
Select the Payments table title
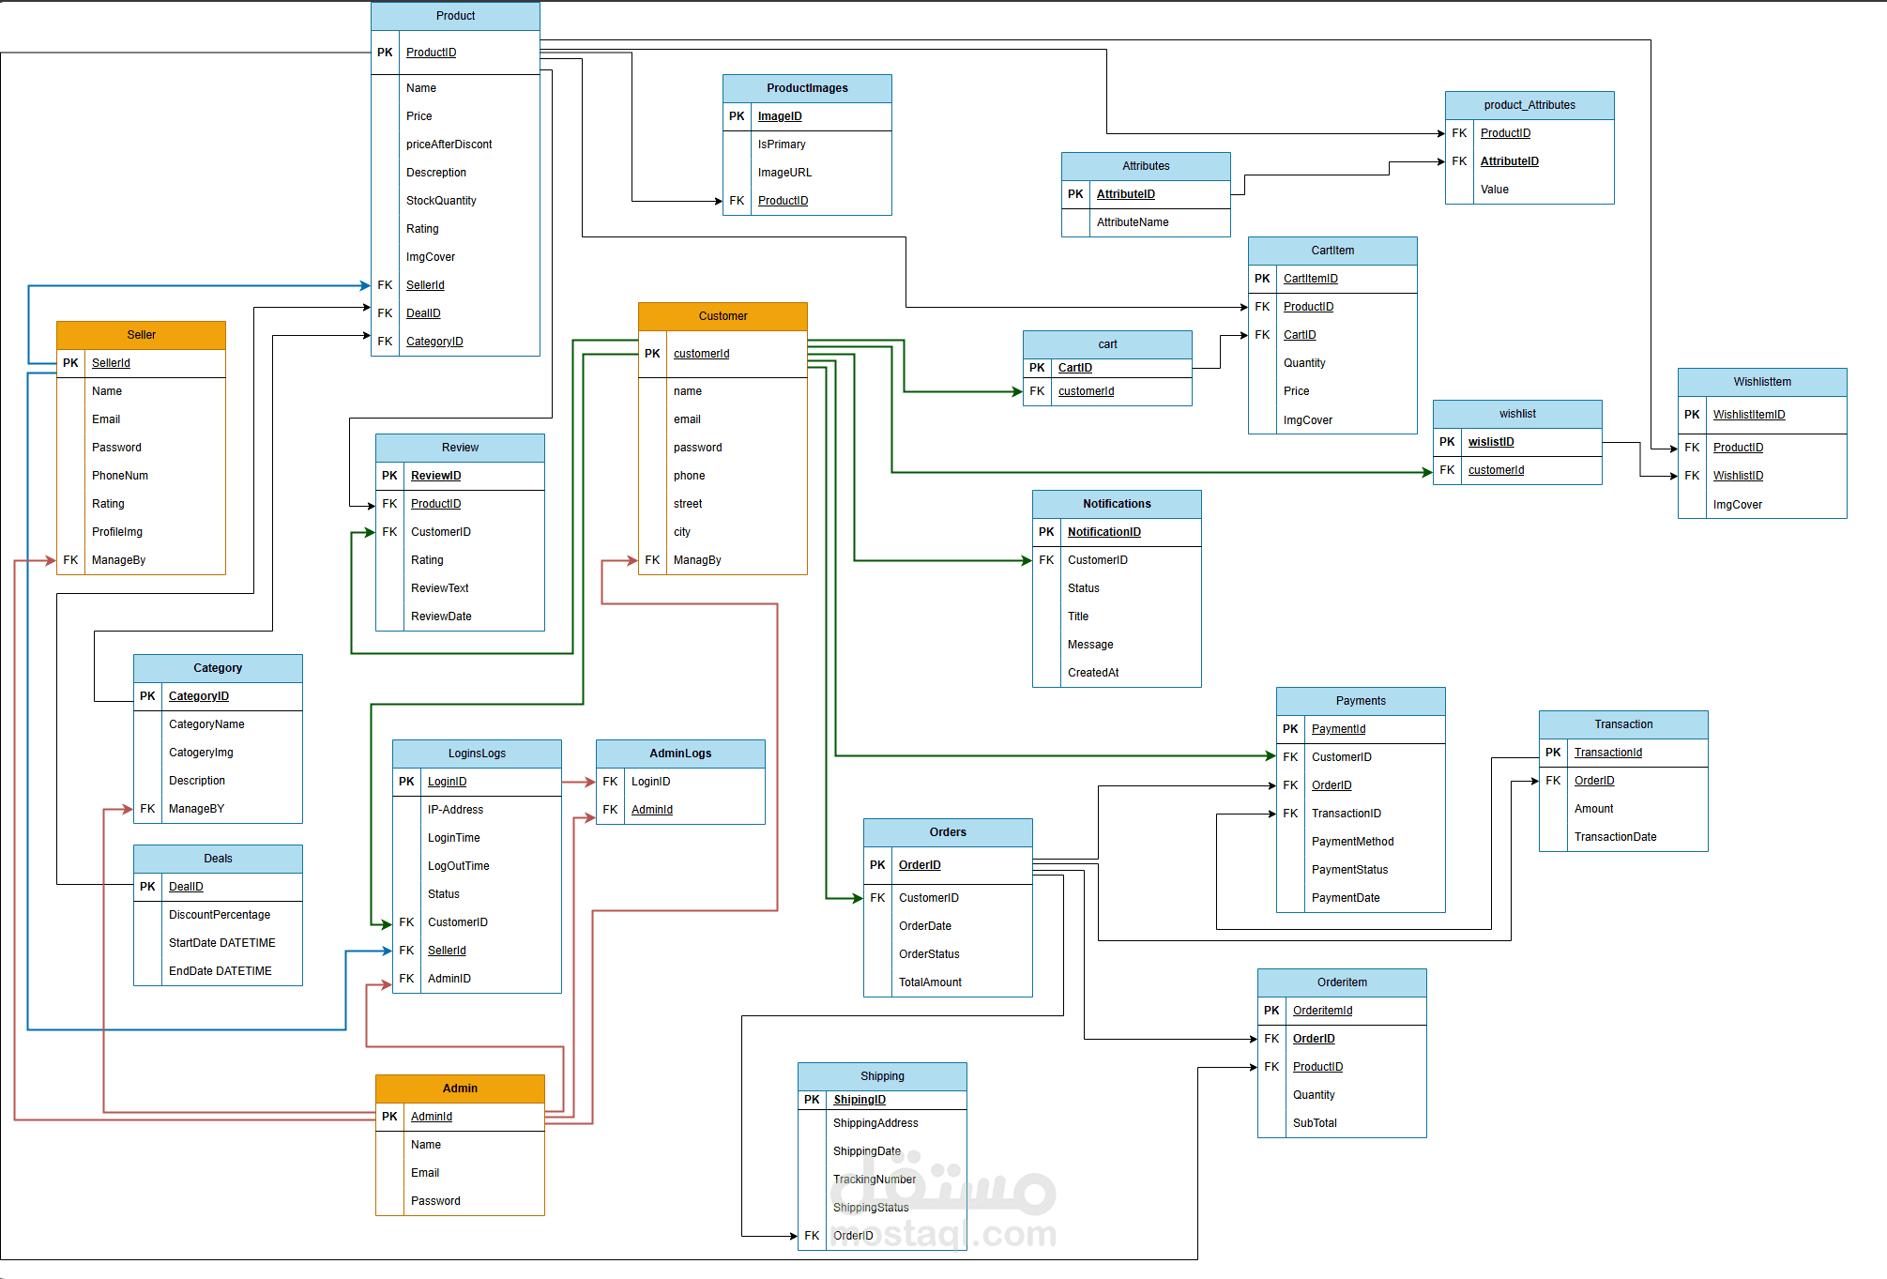(x=1361, y=701)
